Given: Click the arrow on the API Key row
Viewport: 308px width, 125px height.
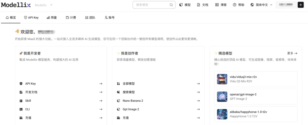Looking at the screenshot, I should [101, 84].
